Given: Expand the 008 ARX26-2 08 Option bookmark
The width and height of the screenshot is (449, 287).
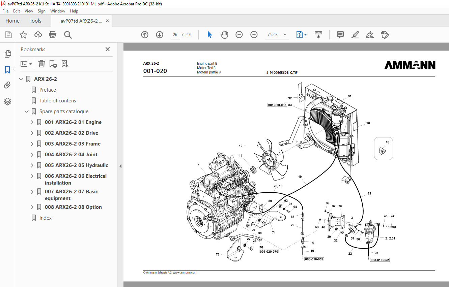Looking at the screenshot, I should (32, 207).
